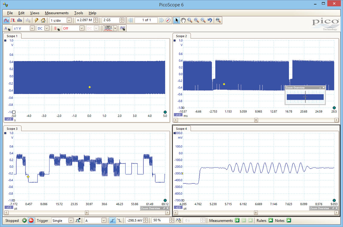This screenshot has height=227, width=343.
Task: Click the Home display icon
Action: pyautogui.click(x=43, y=20)
